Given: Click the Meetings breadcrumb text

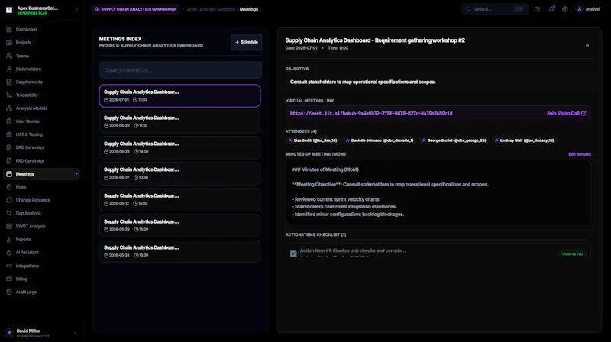Looking at the screenshot, I should [x=249, y=9].
